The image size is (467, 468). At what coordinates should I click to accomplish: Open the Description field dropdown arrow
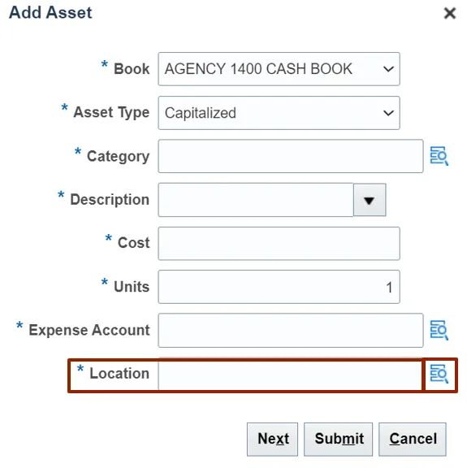tap(370, 200)
